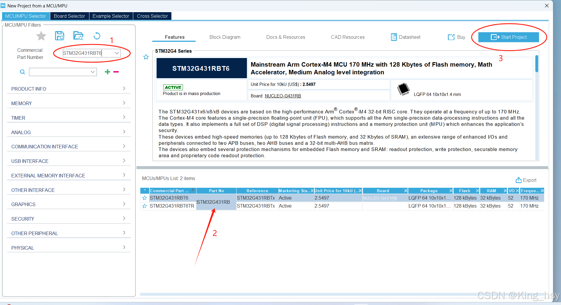Open the Features tab
This screenshot has height=305, width=561.
pos(174,37)
